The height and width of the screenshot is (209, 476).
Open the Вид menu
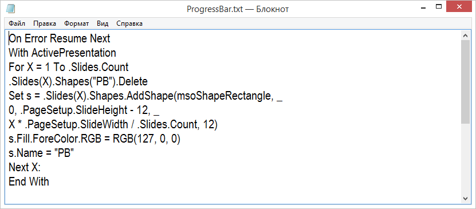click(x=103, y=23)
